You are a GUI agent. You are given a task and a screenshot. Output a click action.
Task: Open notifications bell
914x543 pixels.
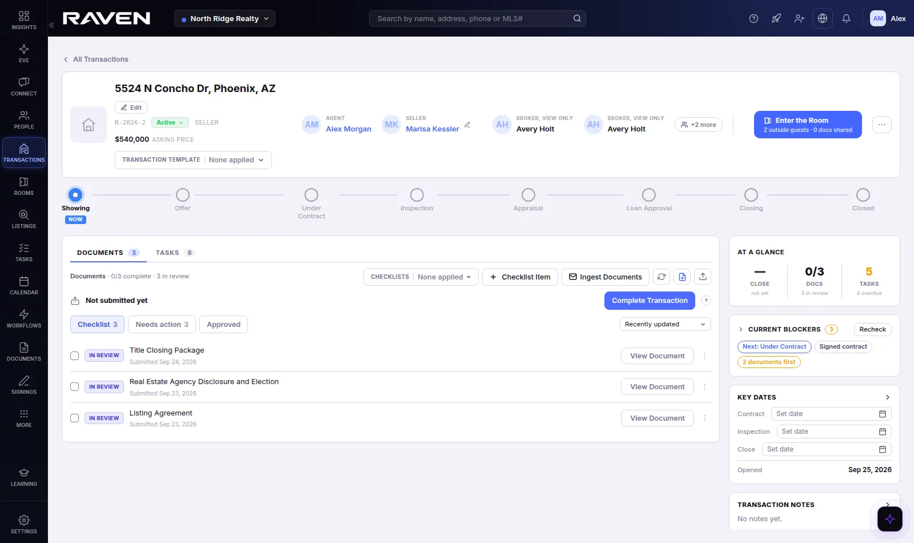click(x=846, y=18)
